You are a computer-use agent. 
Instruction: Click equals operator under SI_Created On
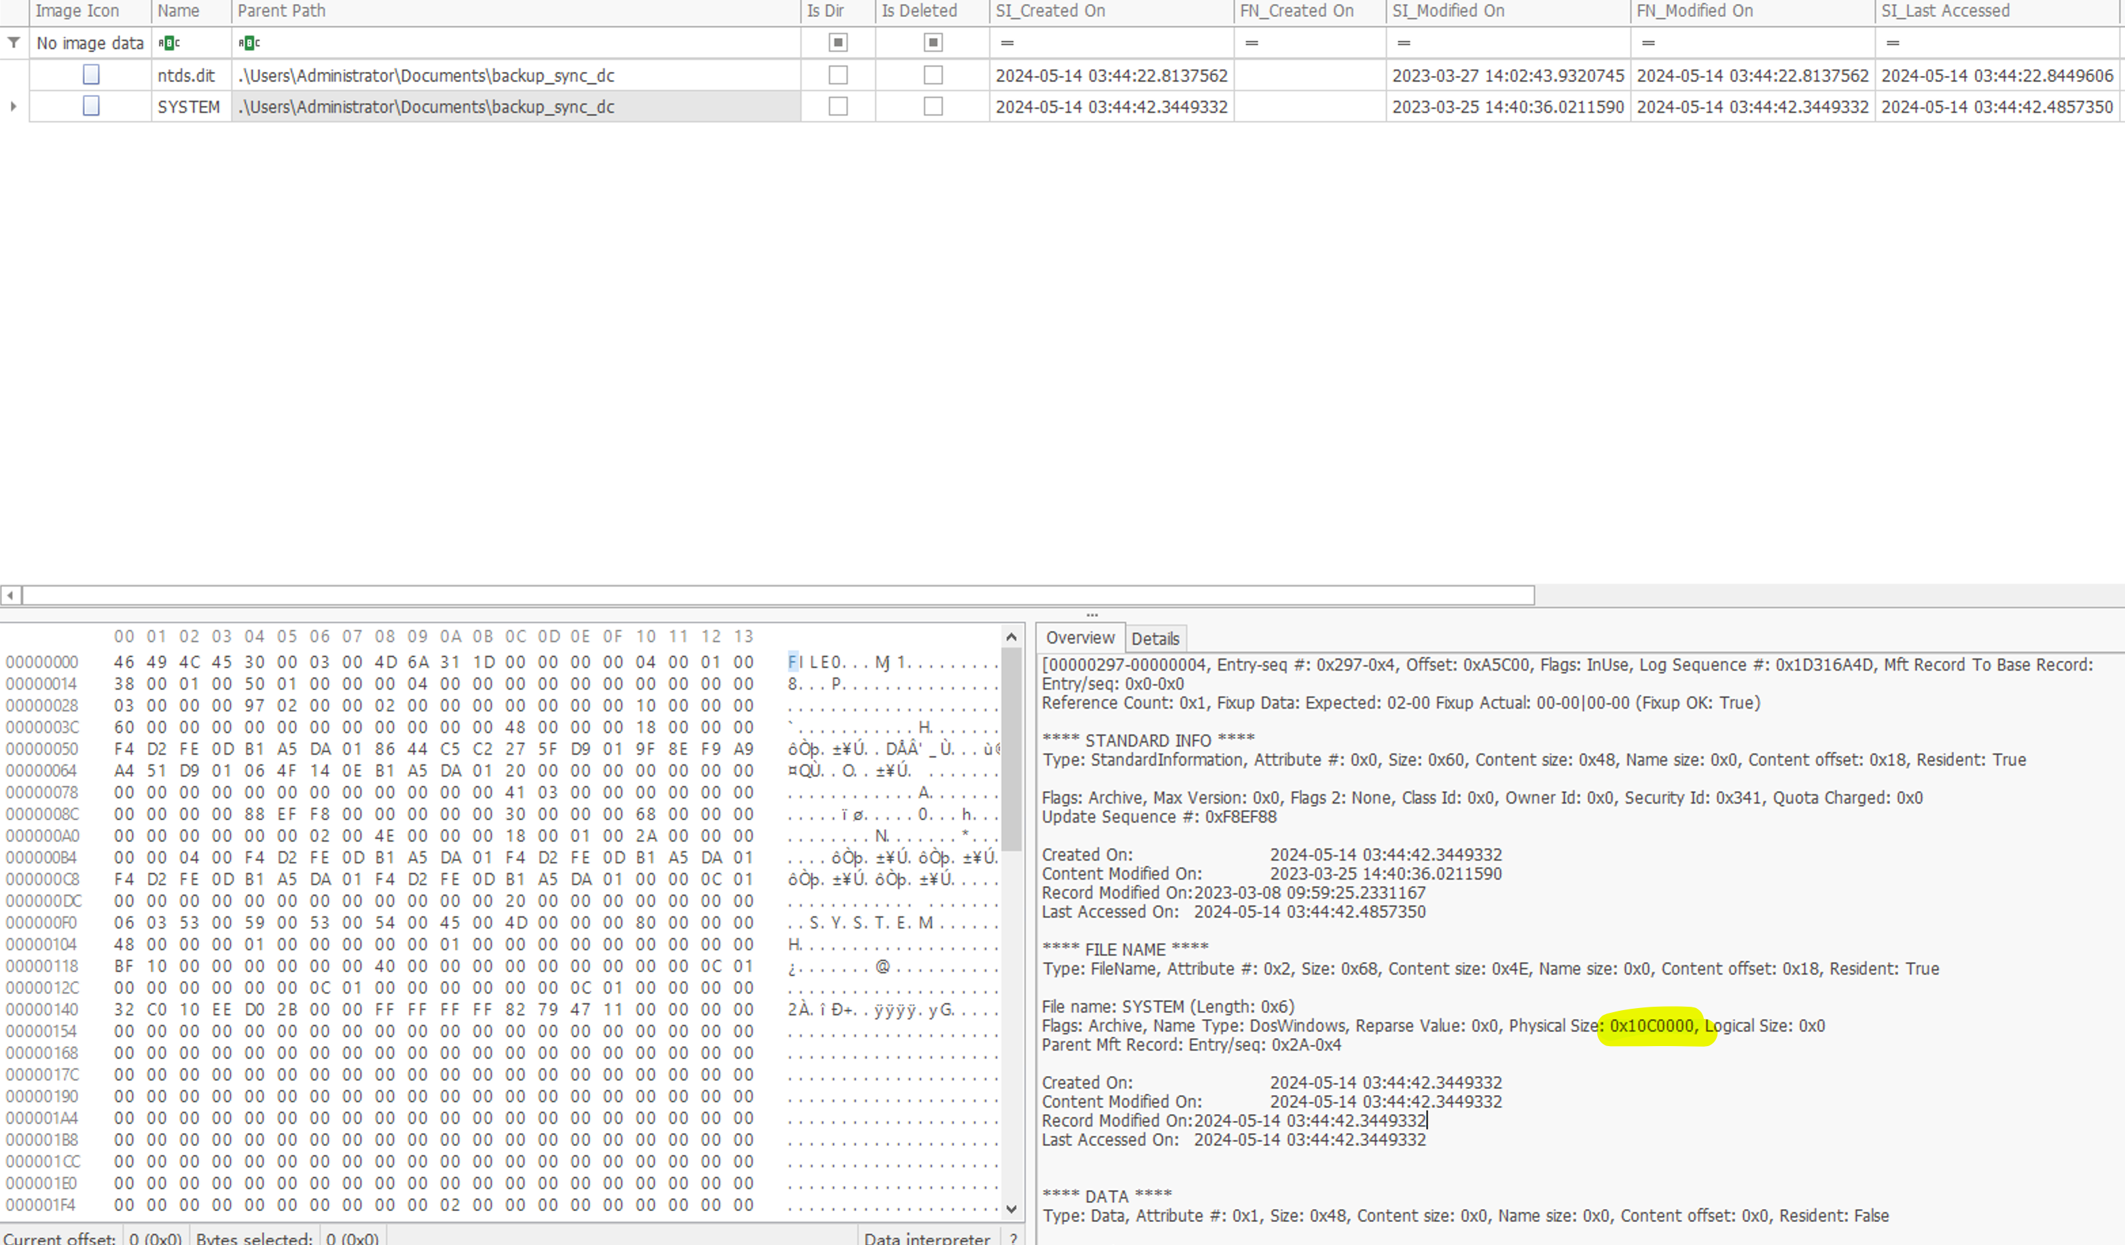click(1007, 43)
